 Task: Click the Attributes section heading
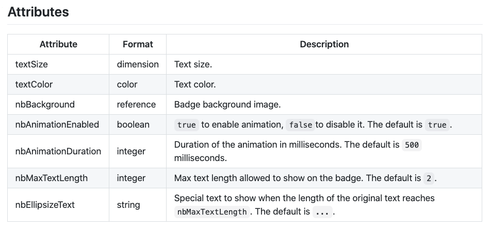tap(38, 12)
